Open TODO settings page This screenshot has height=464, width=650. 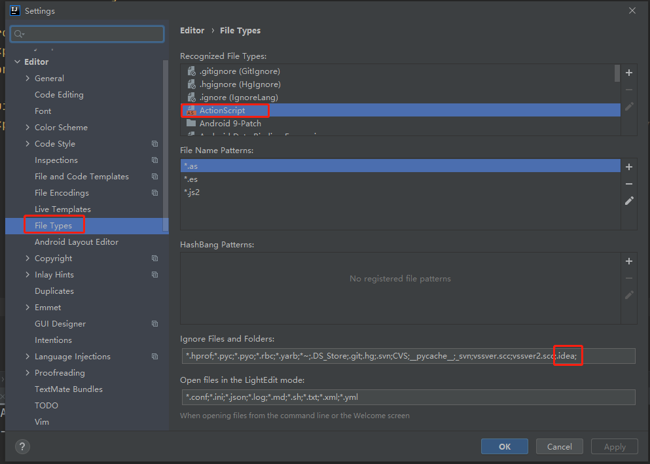pyautogui.click(x=46, y=406)
